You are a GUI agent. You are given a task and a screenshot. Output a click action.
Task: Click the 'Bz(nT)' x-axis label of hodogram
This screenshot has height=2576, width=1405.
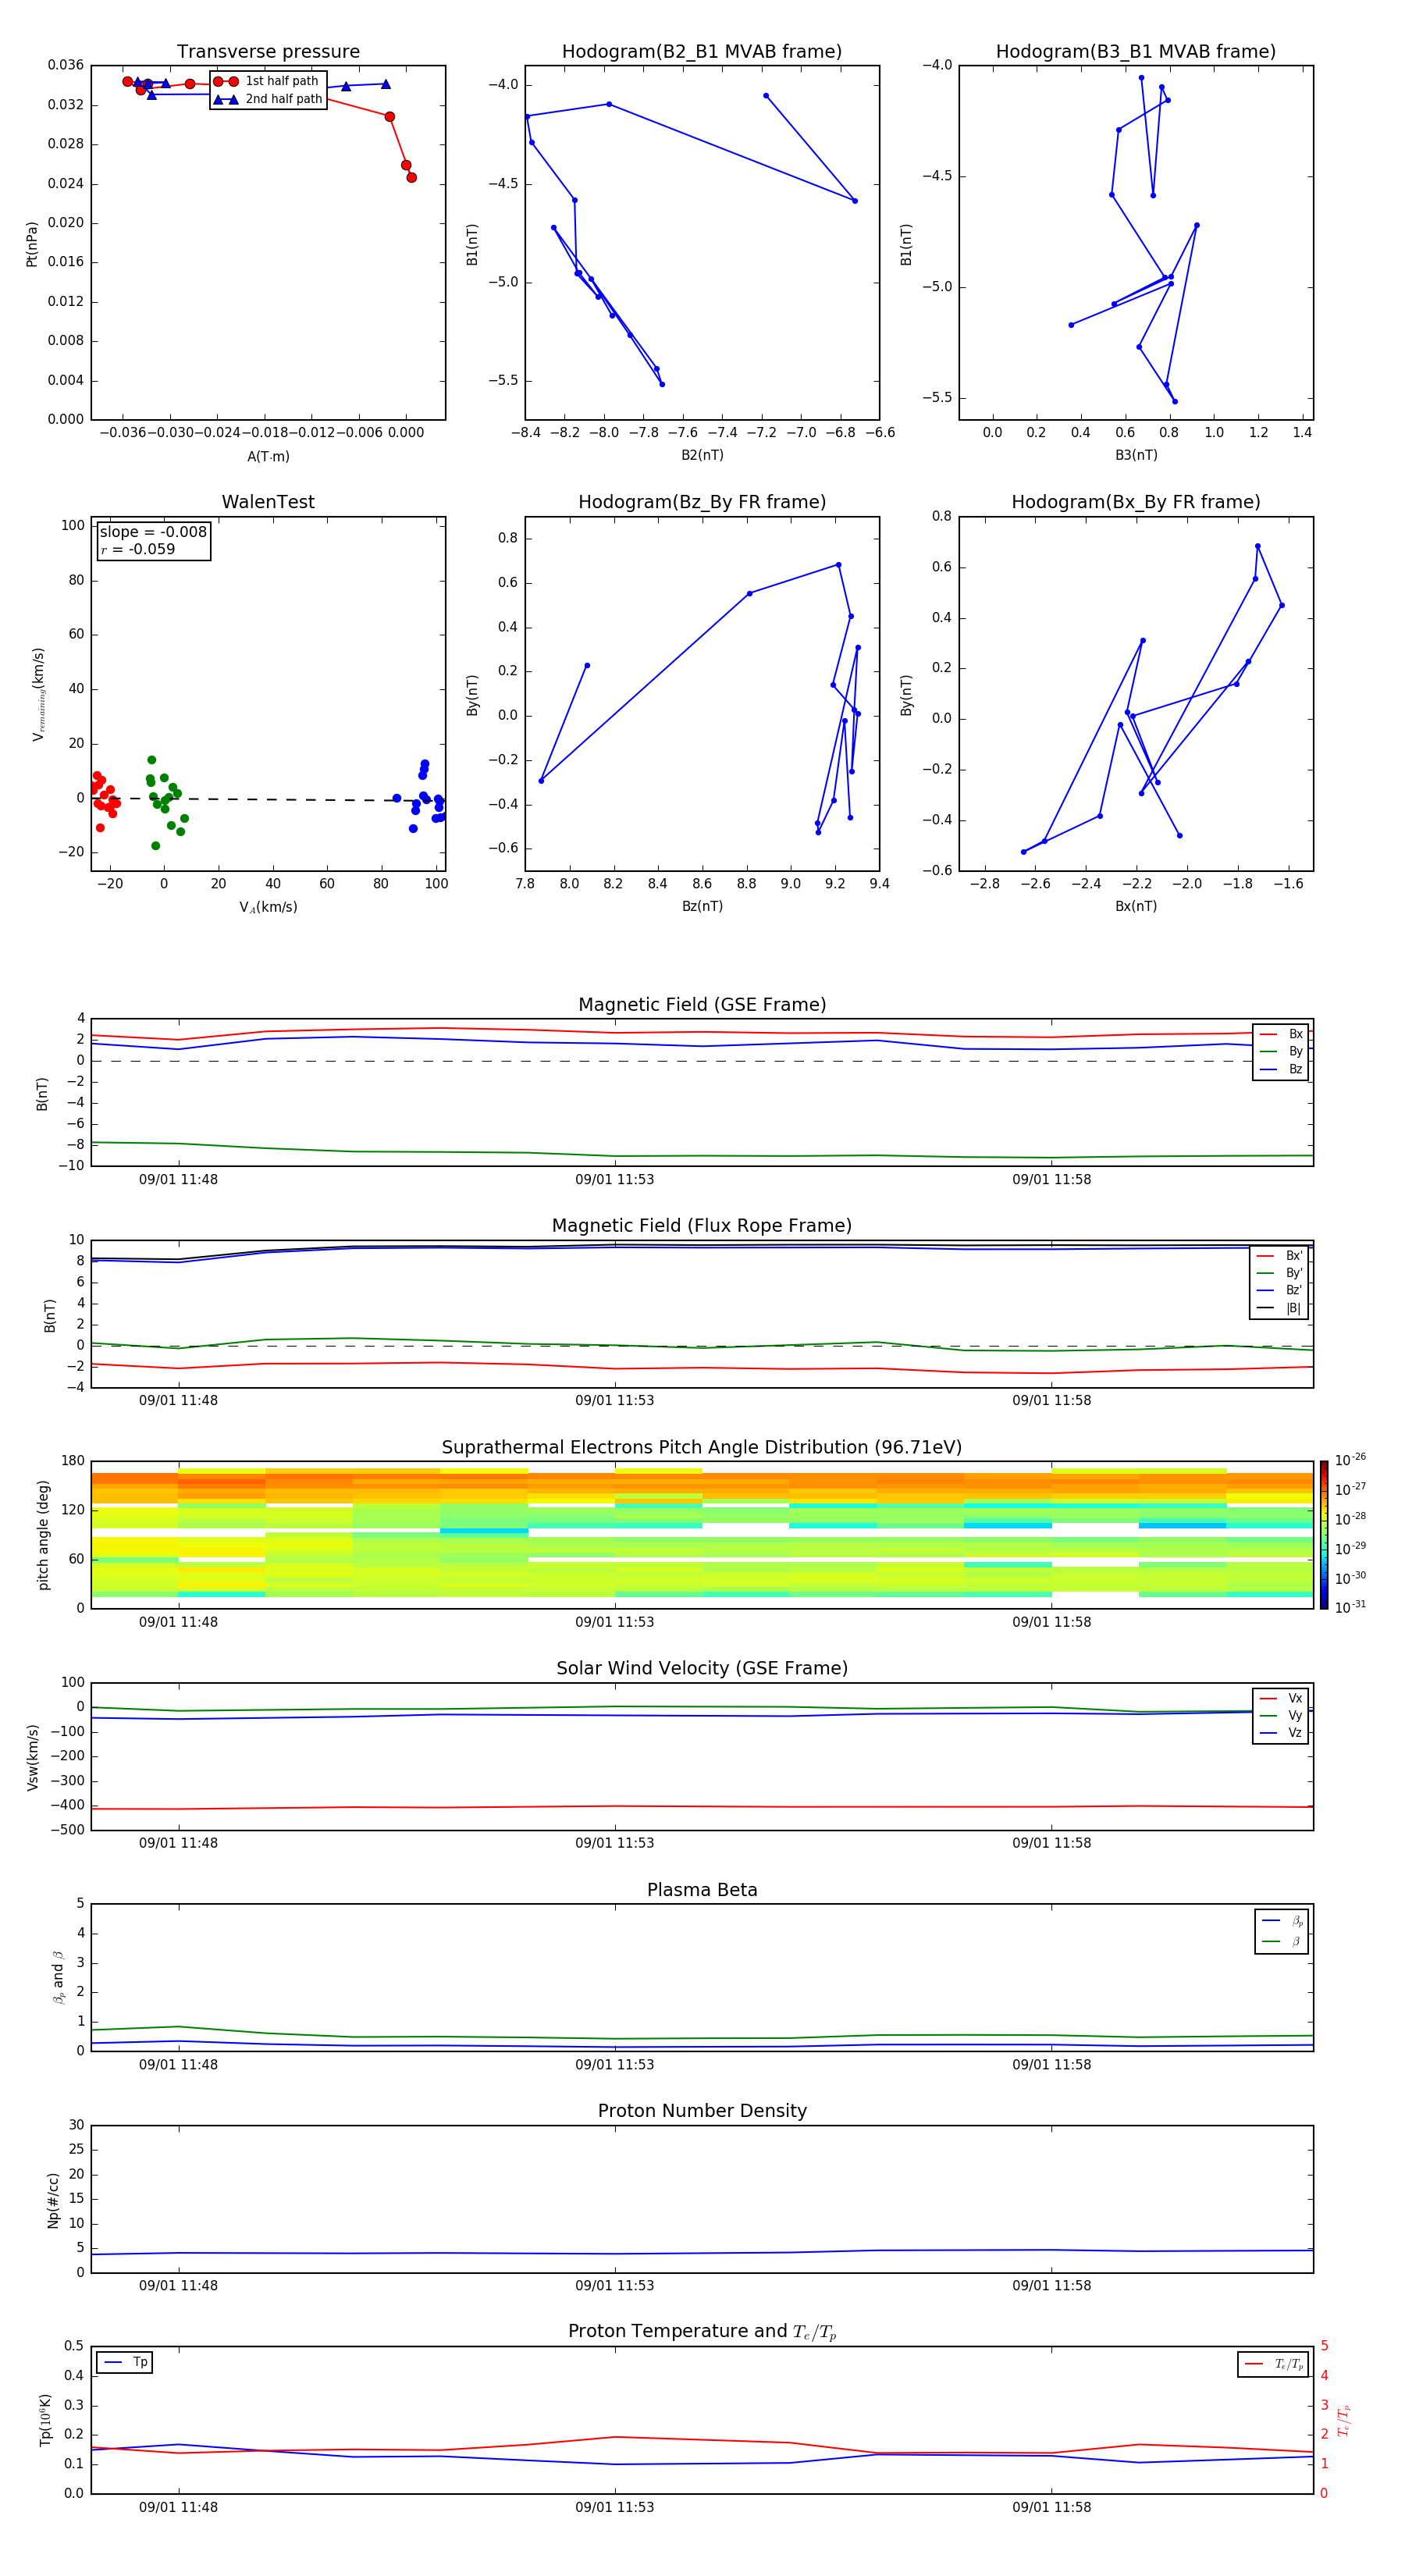click(702, 906)
